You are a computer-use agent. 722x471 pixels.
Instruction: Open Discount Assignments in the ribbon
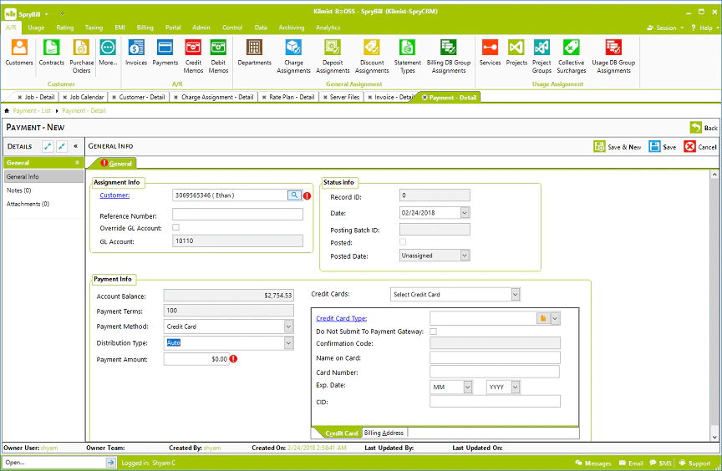[x=372, y=56]
